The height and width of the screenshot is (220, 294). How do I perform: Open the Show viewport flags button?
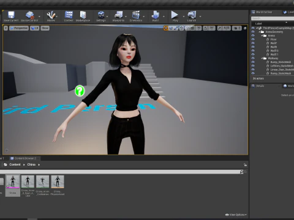[45, 28]
